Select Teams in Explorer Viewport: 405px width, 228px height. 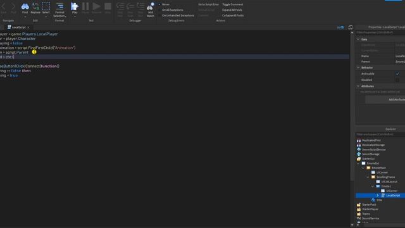[x=366, y=214]
